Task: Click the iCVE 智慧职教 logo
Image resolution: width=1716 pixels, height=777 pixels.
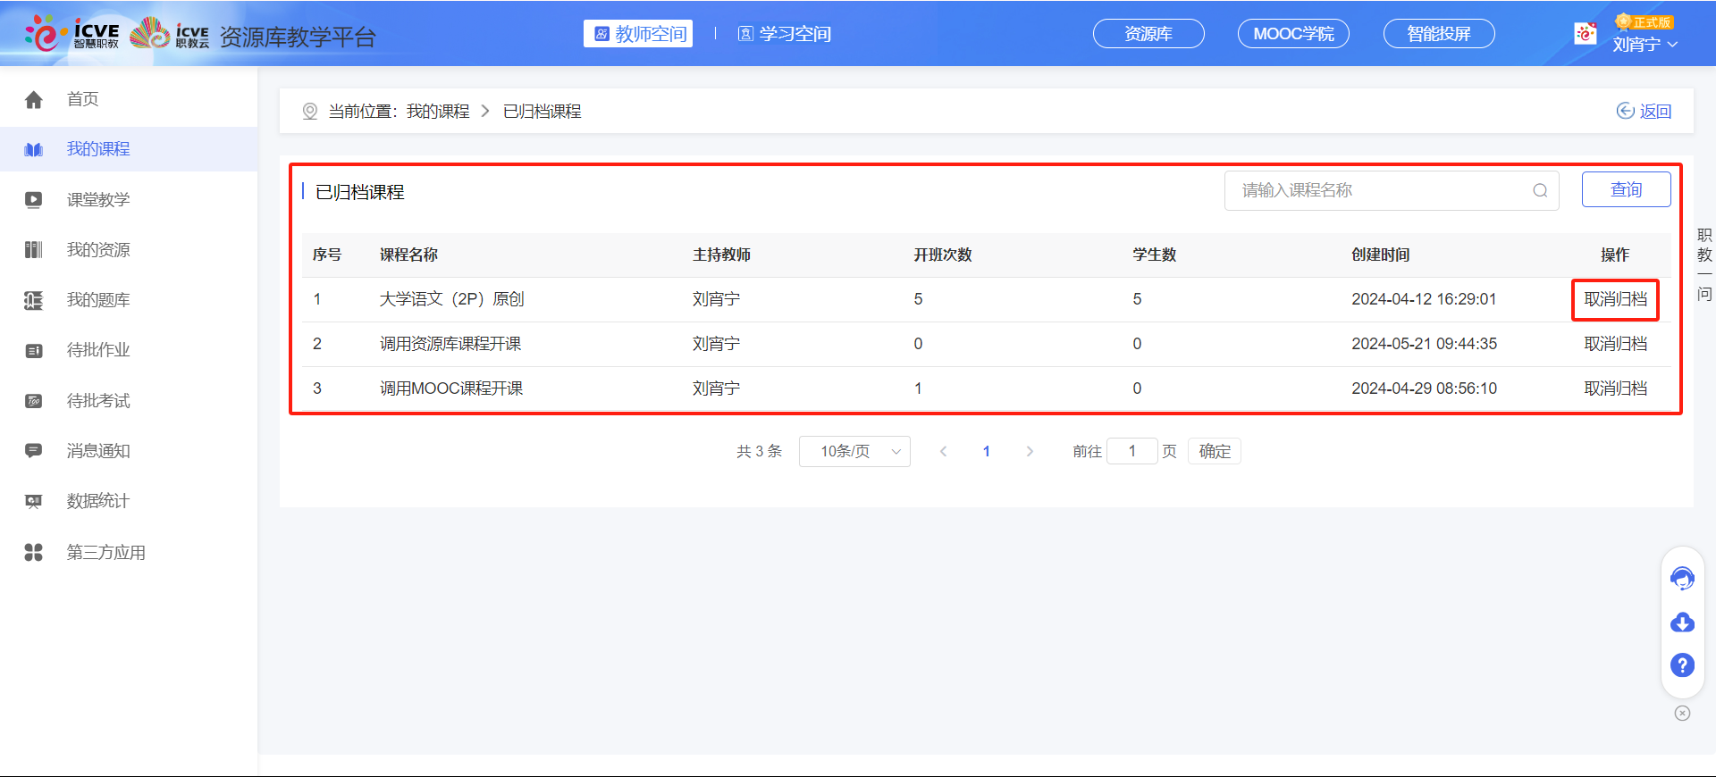Action: coord(71,33)
